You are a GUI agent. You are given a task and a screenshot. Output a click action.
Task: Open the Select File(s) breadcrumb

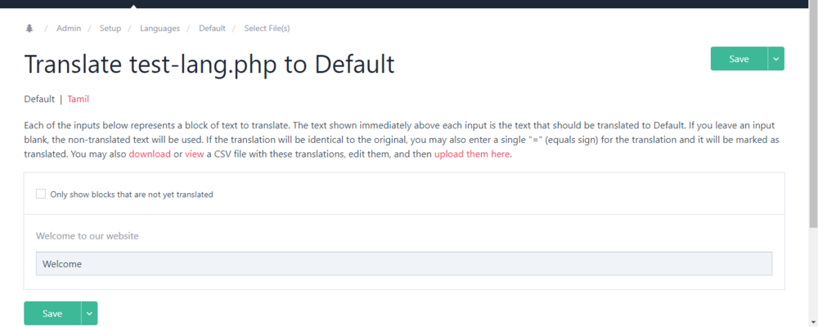click(267, 29)
